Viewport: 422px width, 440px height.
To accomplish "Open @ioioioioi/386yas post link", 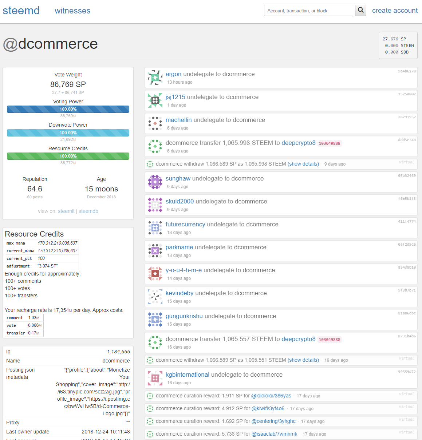I will [271, 396].
